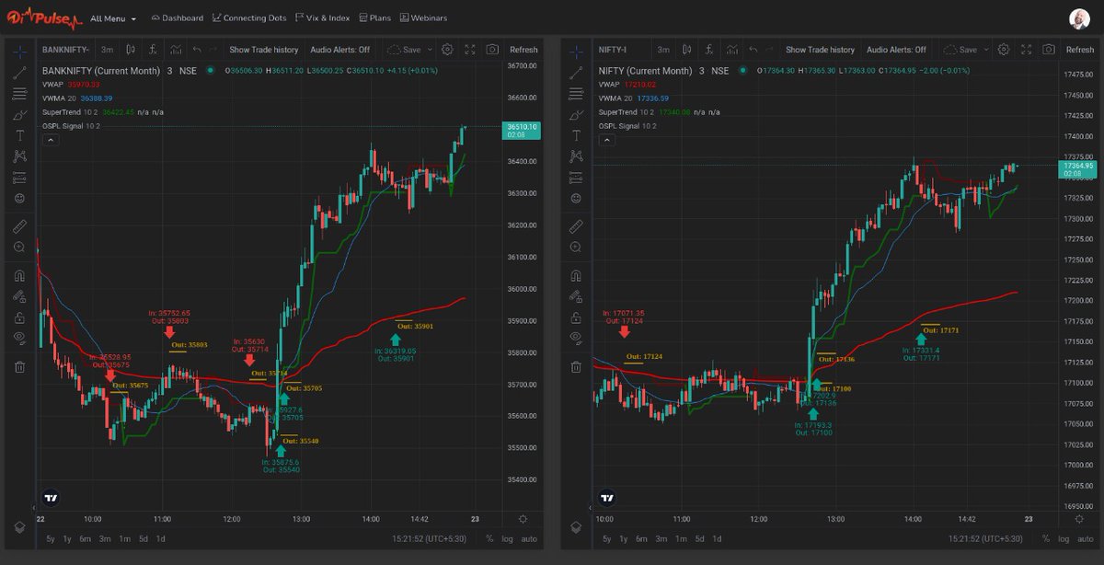
Task: Open the All Menu dropdown
Action: click(x=113, y=17)
